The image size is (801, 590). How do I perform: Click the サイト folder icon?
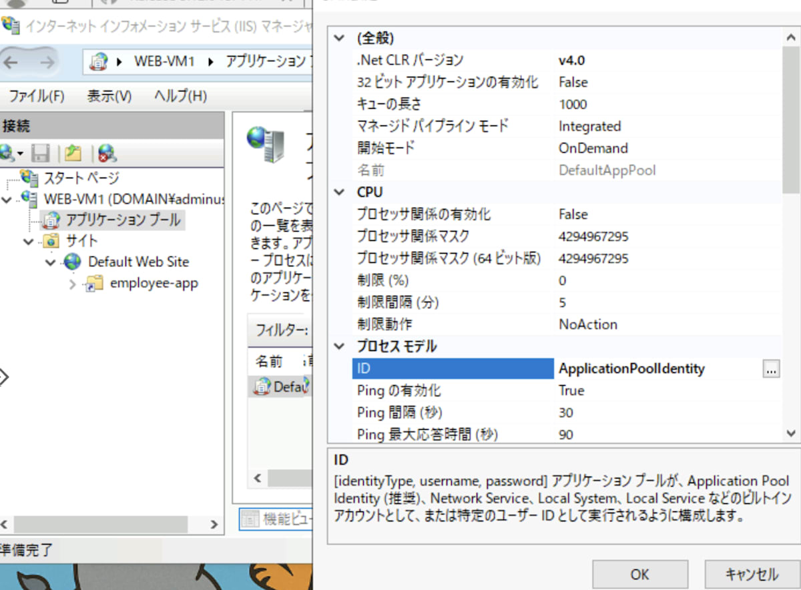click(x=51, y=240)
